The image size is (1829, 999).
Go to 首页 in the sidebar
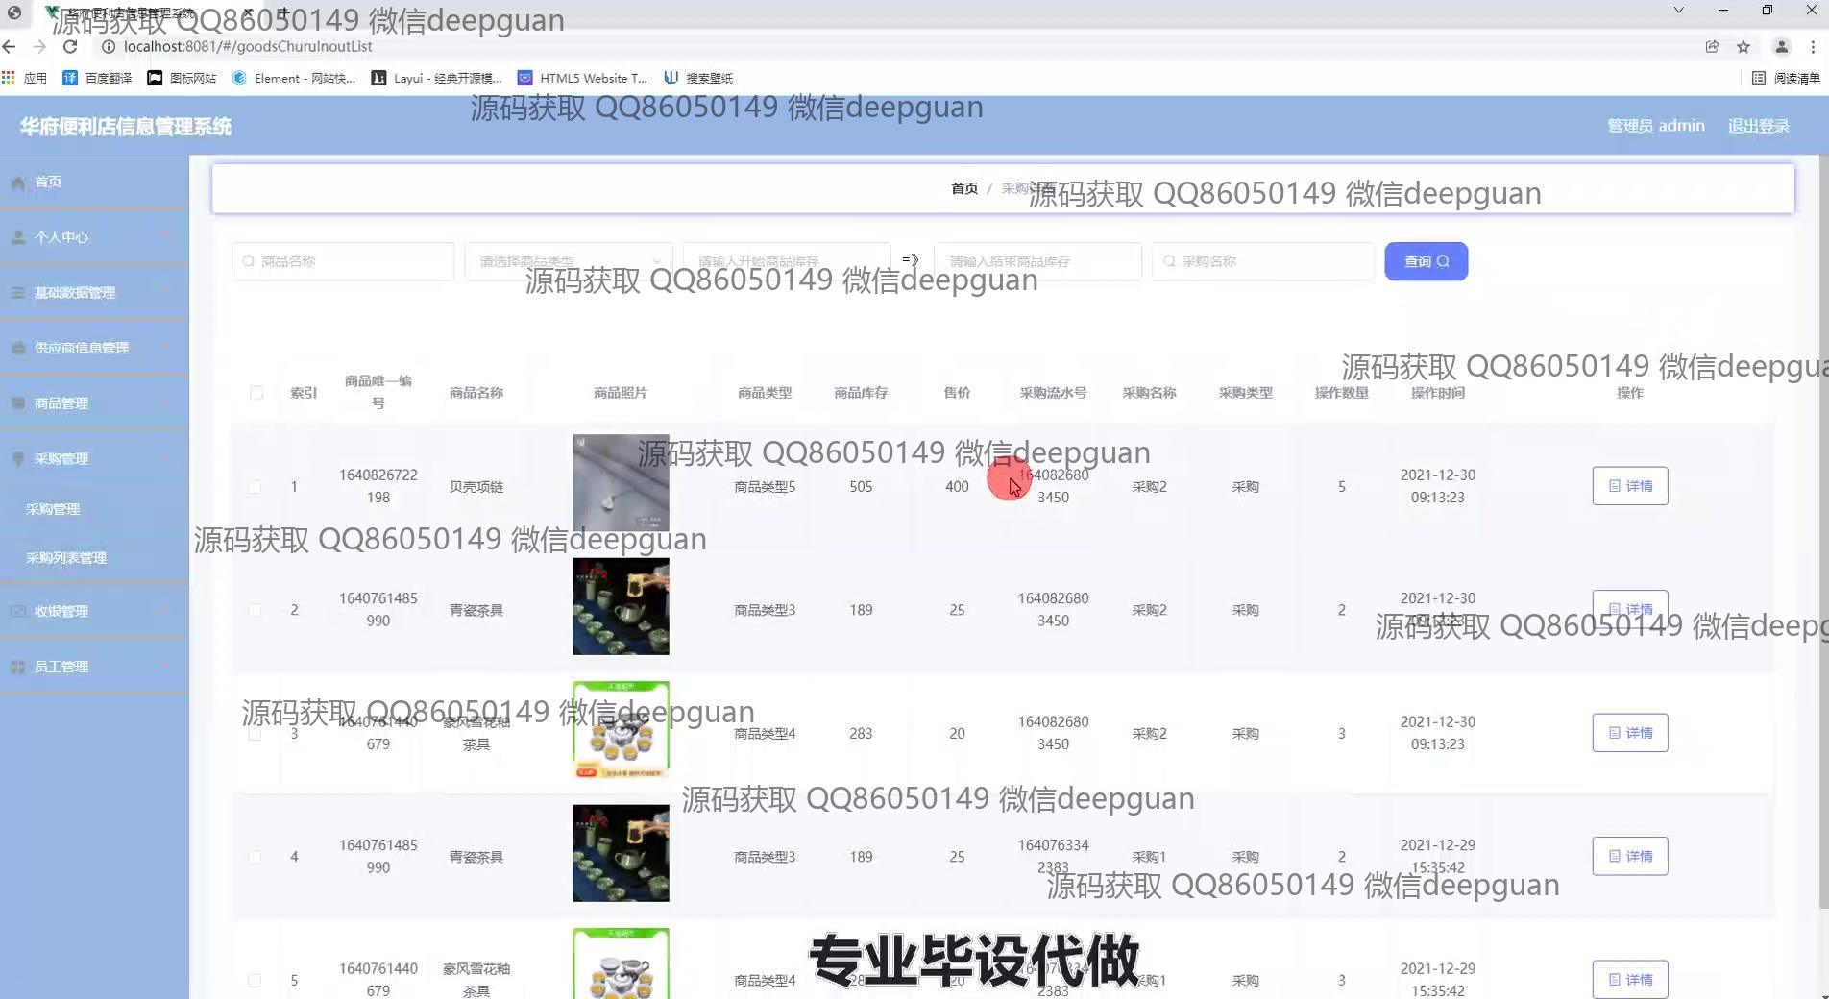click(x=94, y=182)
